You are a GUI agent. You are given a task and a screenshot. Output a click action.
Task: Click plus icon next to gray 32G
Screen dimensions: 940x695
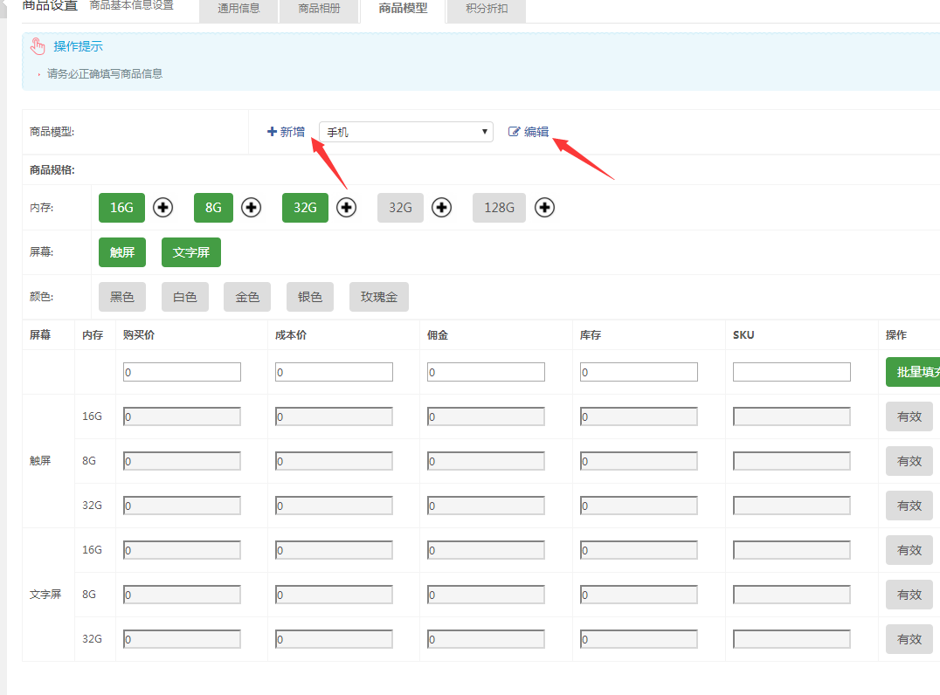[442, 208]
